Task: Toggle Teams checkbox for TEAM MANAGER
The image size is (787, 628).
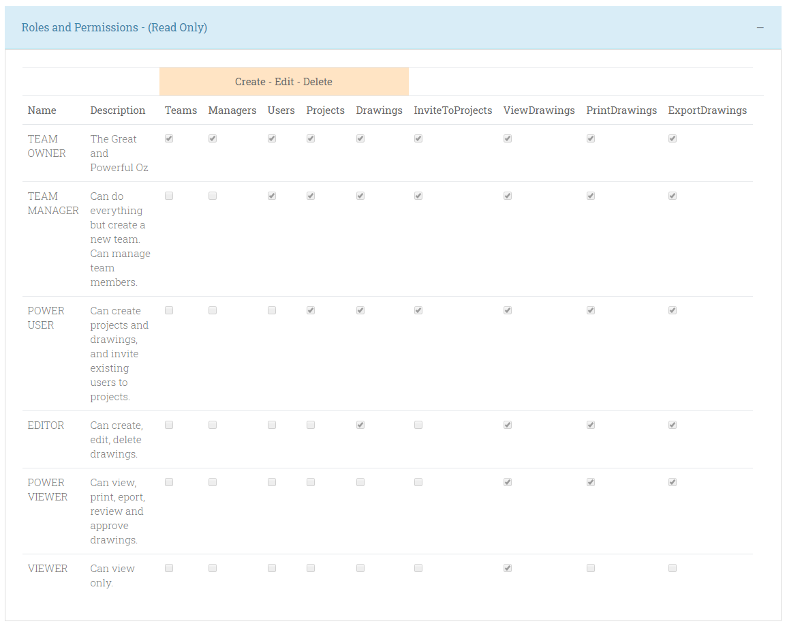Action: tap(169, 196)
